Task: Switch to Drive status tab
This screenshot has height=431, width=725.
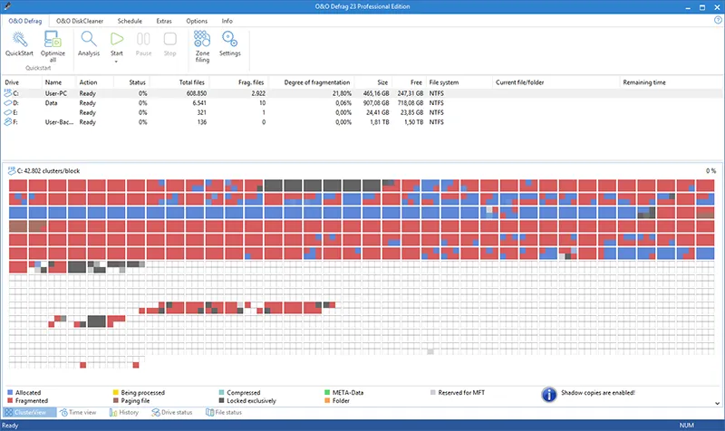Action: coord(171,413)
